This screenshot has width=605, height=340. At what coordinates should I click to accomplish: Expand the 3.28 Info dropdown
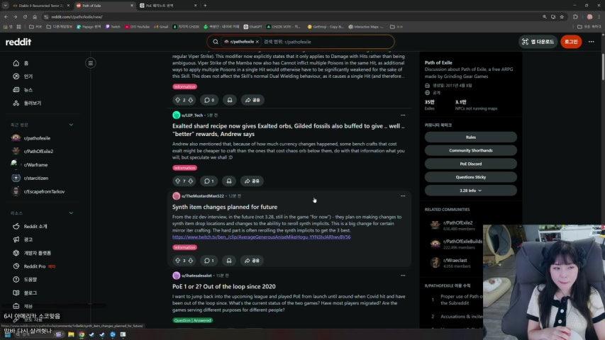tap(471, 191)
